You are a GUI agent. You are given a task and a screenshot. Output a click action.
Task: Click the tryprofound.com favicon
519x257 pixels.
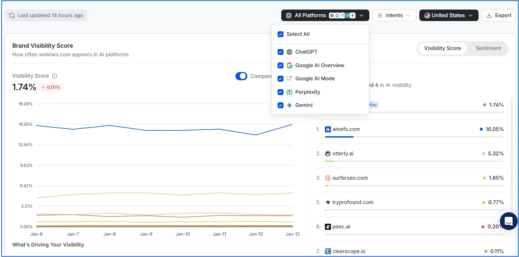[x=328, y=202]
